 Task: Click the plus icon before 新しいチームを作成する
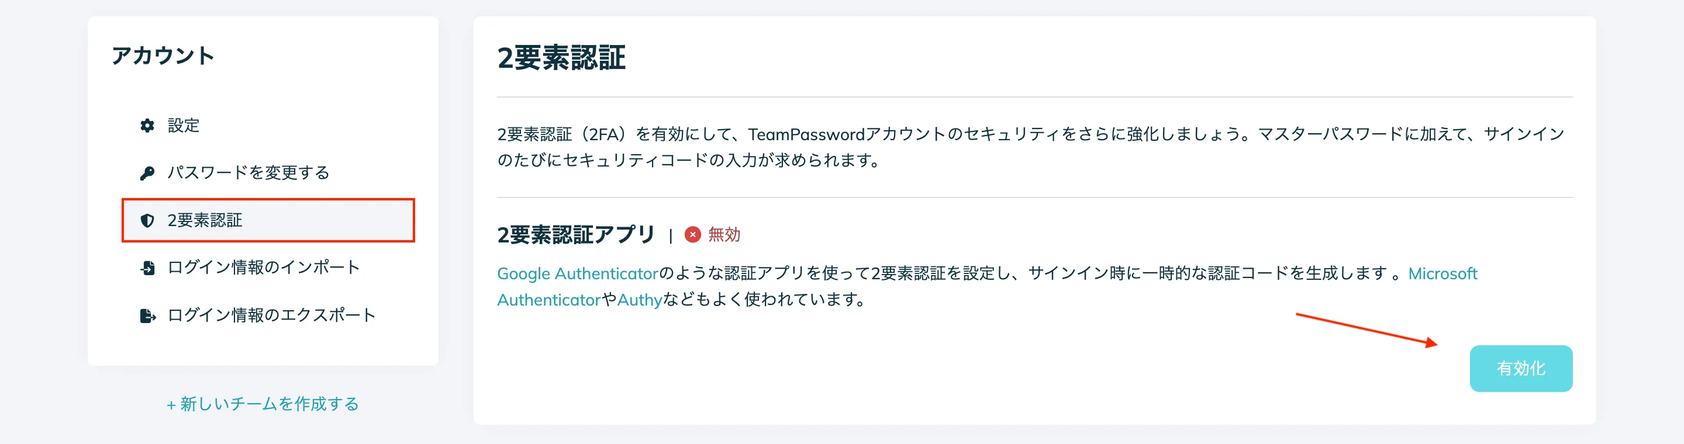tap(171, 404)
